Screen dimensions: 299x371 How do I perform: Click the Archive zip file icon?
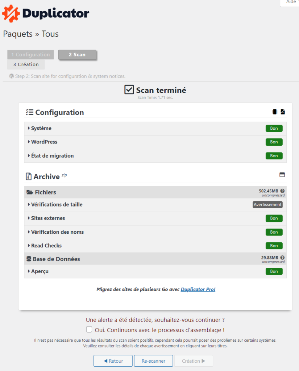29,176
